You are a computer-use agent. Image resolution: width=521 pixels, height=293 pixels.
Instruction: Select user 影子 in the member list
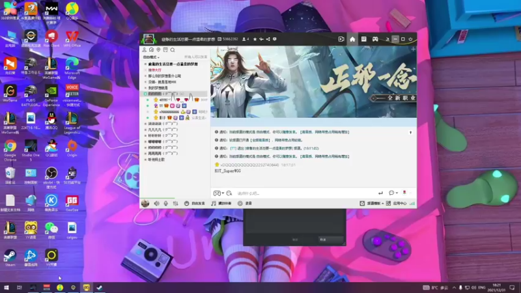(x=162, y=118)
